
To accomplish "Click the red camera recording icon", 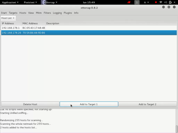I will (x=129, y=2).
